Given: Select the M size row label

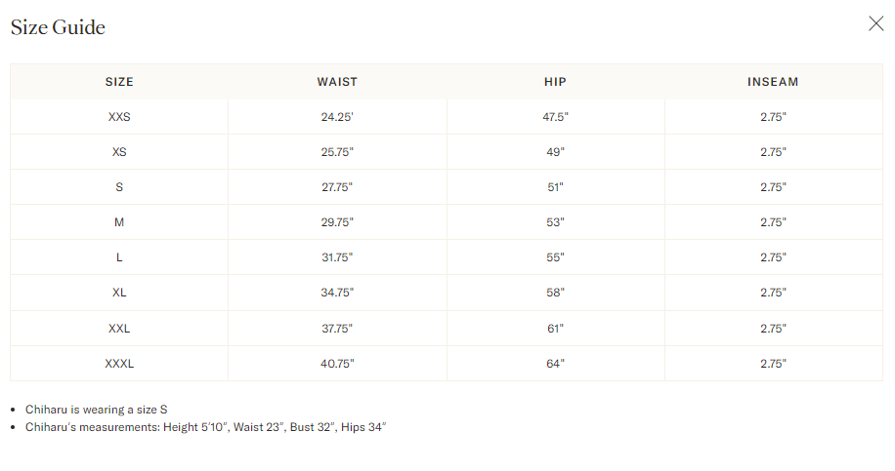Looking at the screenshot, I should tap(119, 222).
